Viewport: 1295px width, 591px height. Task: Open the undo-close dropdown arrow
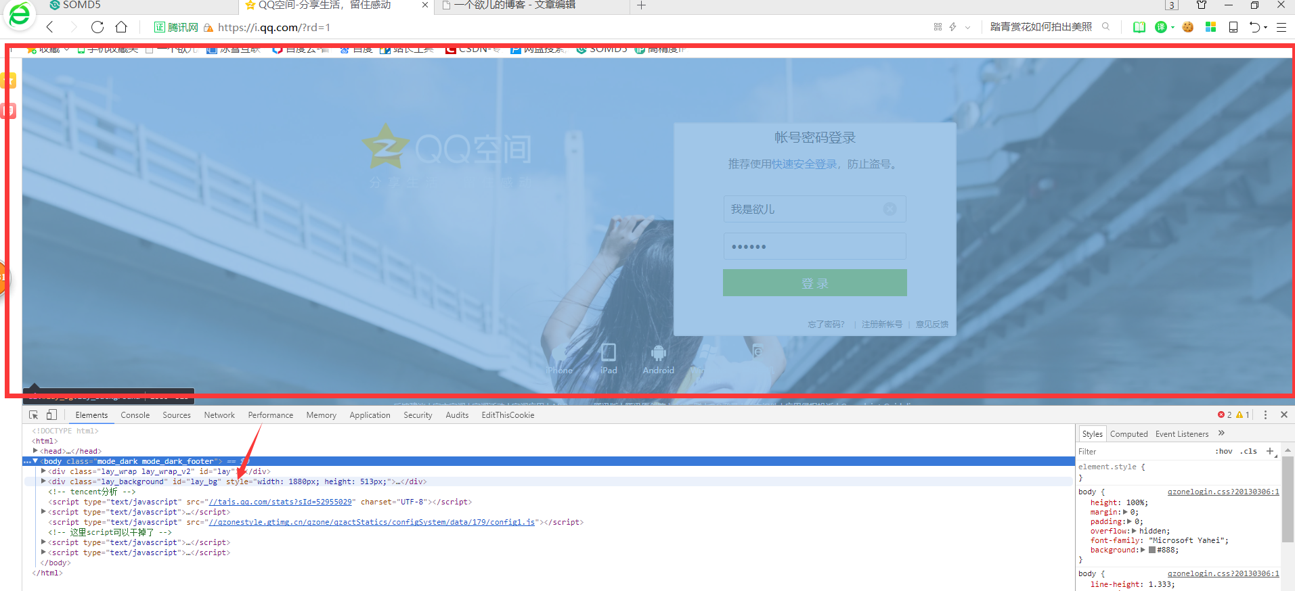point(1265,28)
